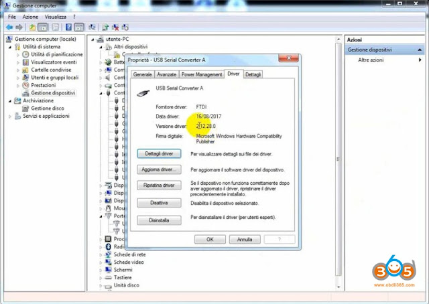Click the device list scroll down arrow
Viewport: 429px width, 304px height.
coord(339,287)
